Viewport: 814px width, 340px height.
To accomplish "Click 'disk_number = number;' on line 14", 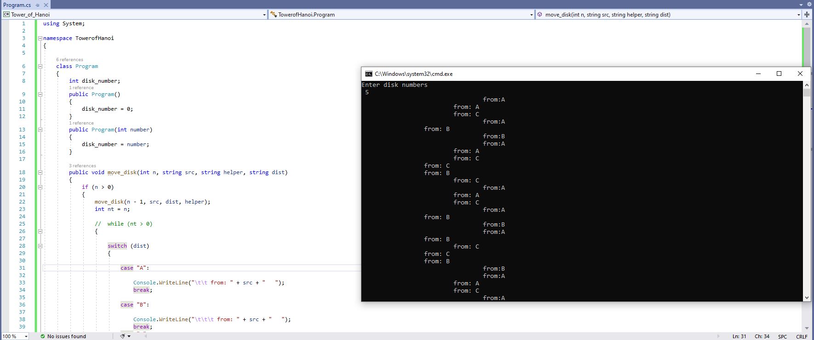I will [x=115, y=144].
